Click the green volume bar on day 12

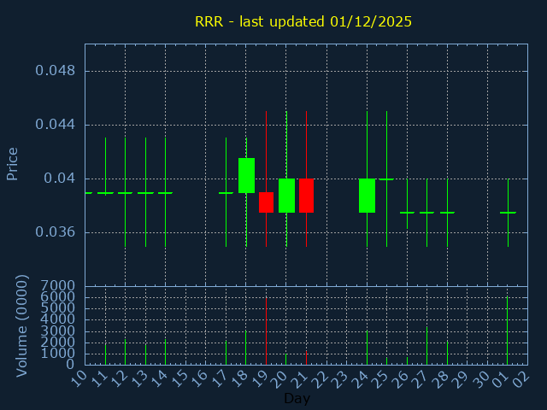125,352
